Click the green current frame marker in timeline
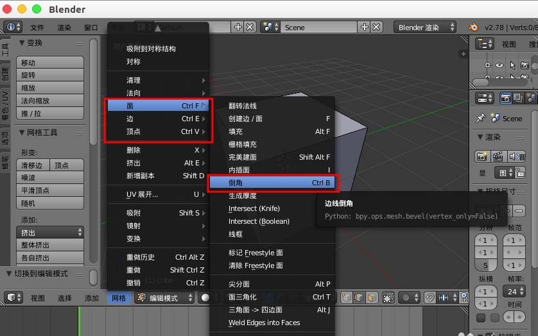Viewport: 538px width, 336px height. [x=79, y=321]
